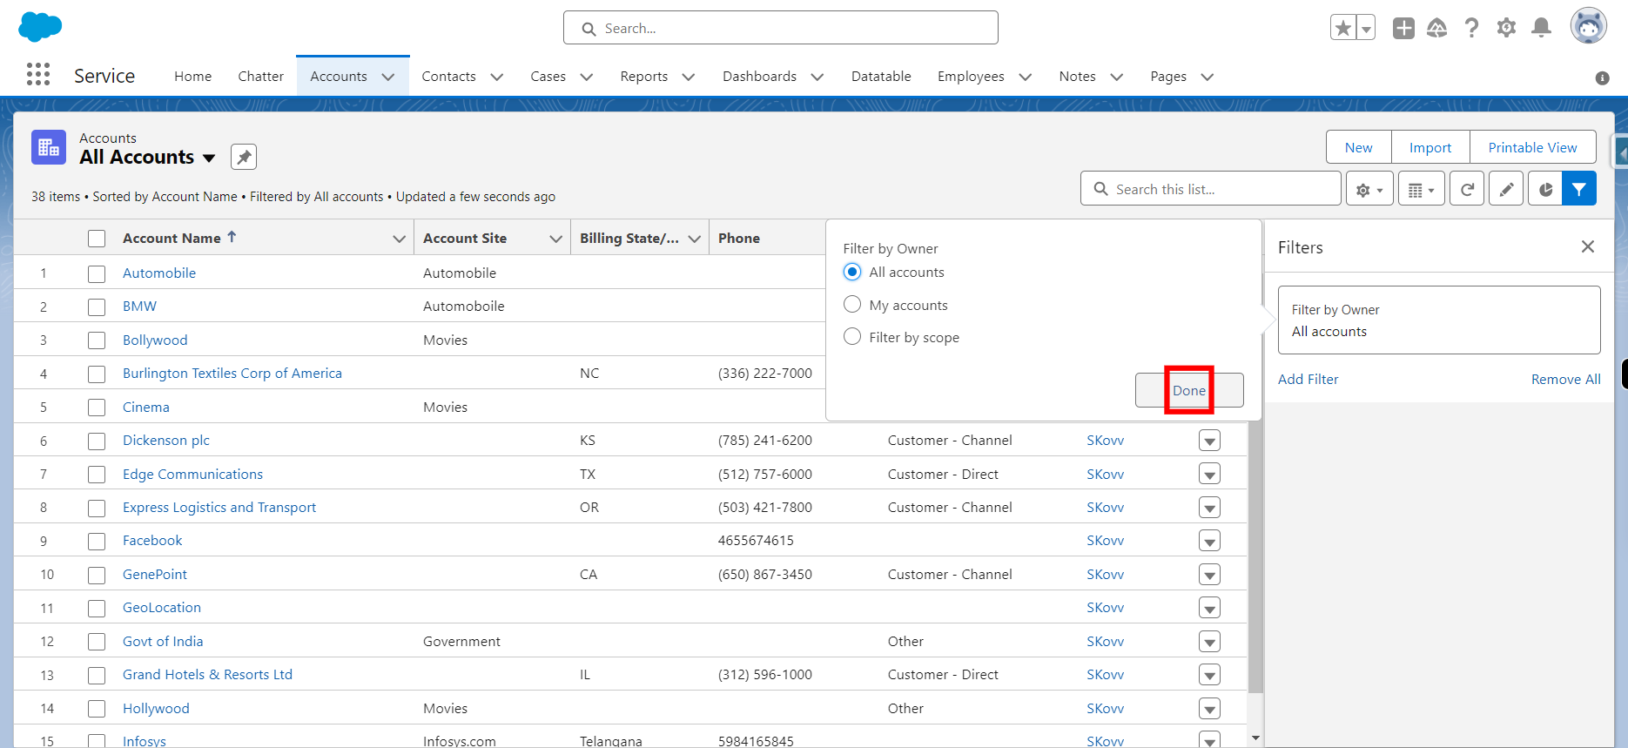Open the Help question mark icon
The image size is (1628, 748).
click(x=1471, y=28)
